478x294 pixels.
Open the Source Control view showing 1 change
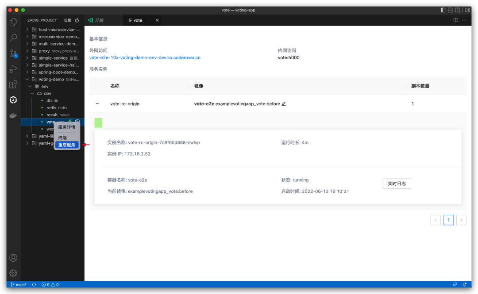13,53
